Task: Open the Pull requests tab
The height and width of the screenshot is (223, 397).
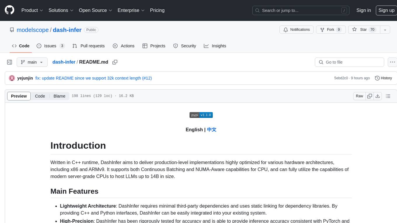Action: point(88,46)
